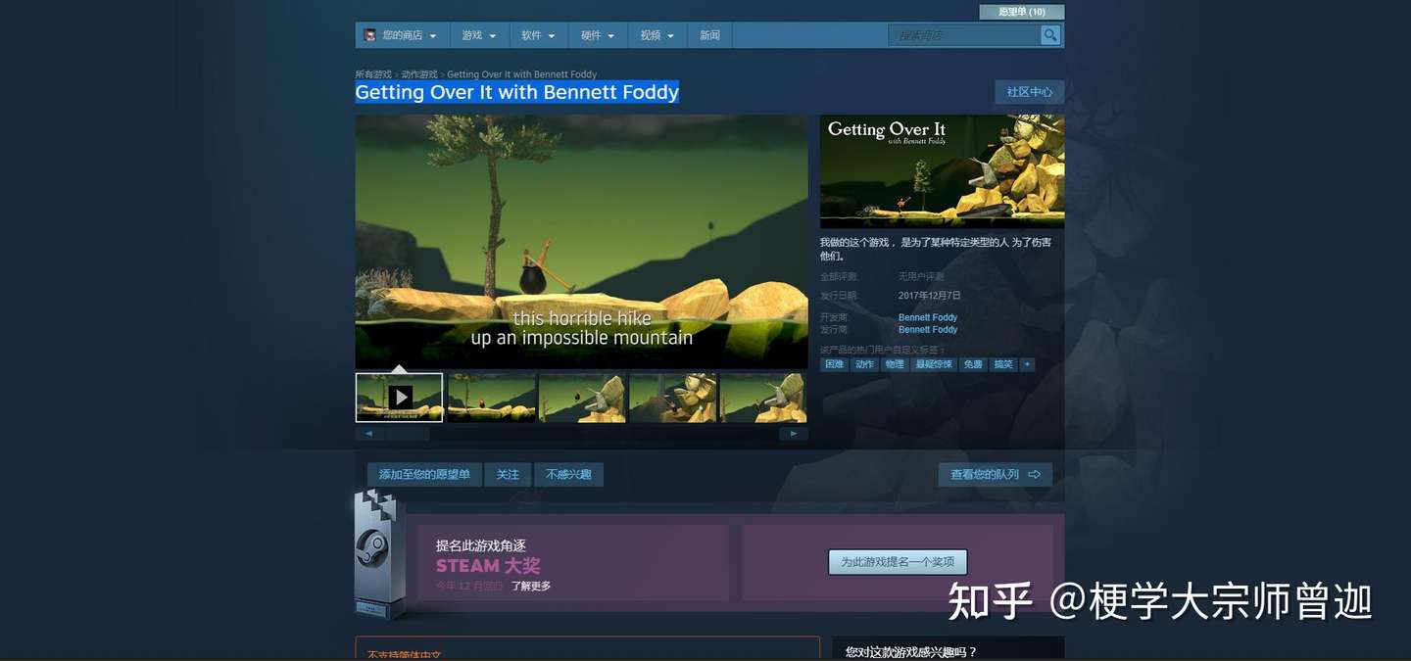Screen dimensions: 1411x661
Task: Select the third screenshot thumbnail
Action: tap(583, 397)
